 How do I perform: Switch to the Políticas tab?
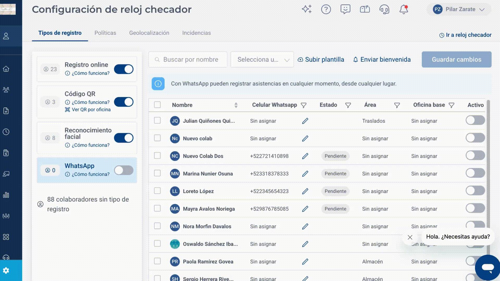click(105, 33)
